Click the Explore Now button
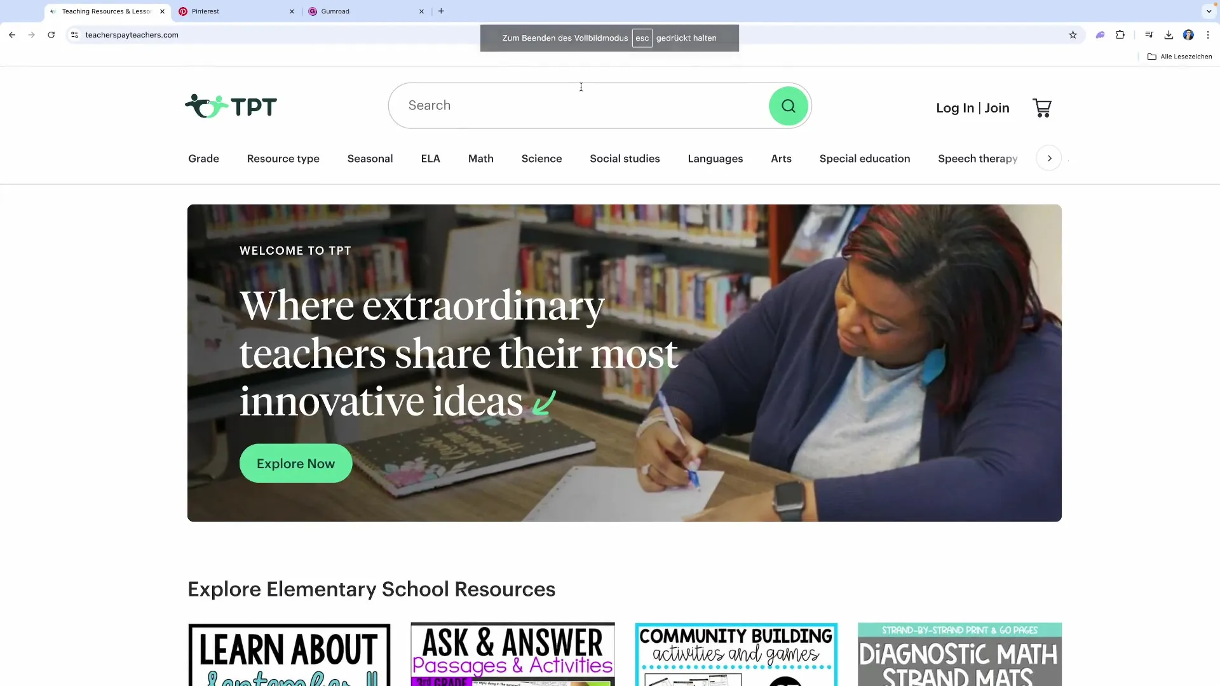1220x686 pixels. click(x=295, y=464)
